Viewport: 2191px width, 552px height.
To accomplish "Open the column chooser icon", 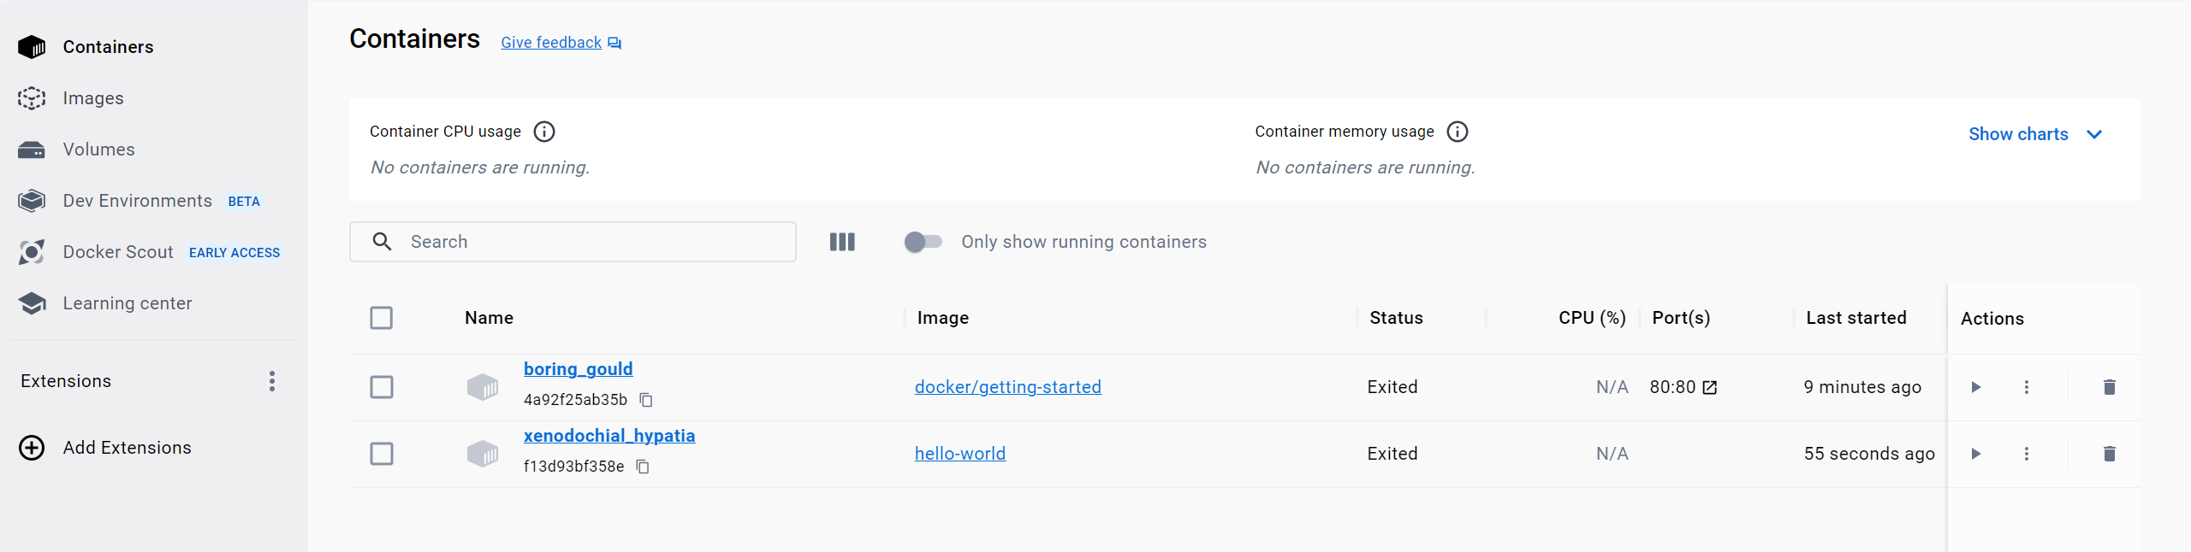I will (842, 242).
